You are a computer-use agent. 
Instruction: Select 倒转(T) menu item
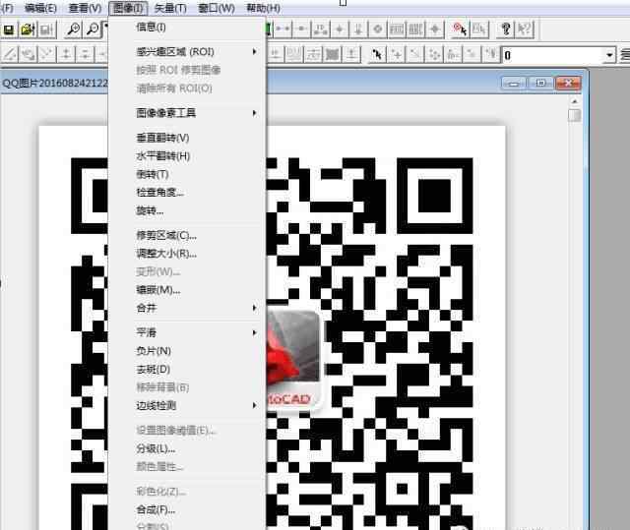pyautogui.click(x=186, y=174)
